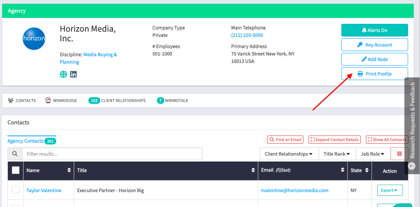
Task: Click the Find an Email button
Action: pyautogui.click(x=285, y=140)
